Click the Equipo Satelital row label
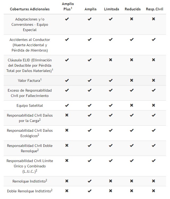The height and width of the screenshot is (199, 170). (x=30, y=105)
